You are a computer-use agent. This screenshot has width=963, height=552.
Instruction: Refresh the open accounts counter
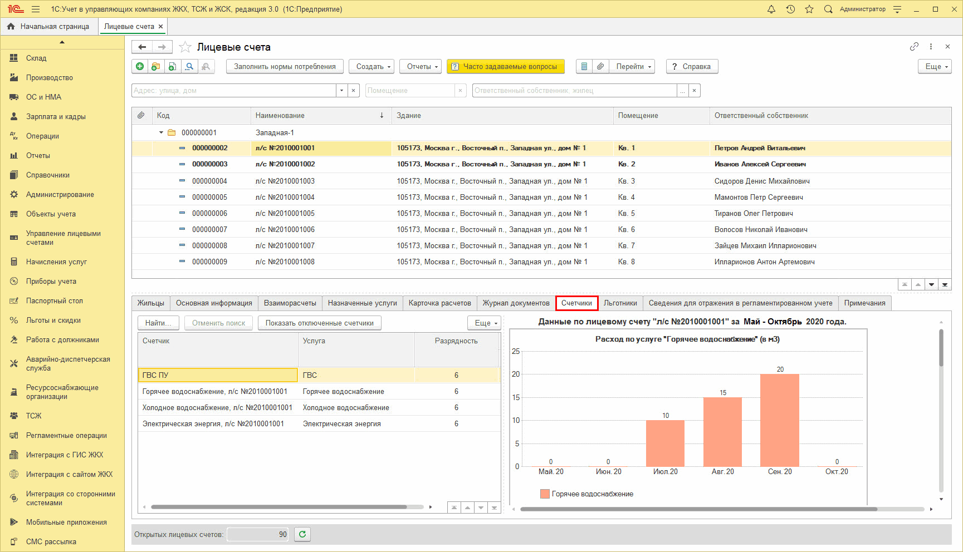(x=302, y=534)
